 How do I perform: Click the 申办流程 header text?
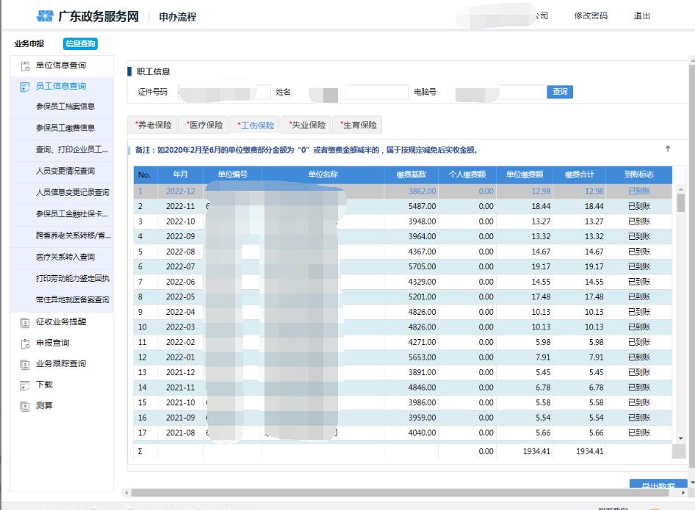(x=178, y=17)
